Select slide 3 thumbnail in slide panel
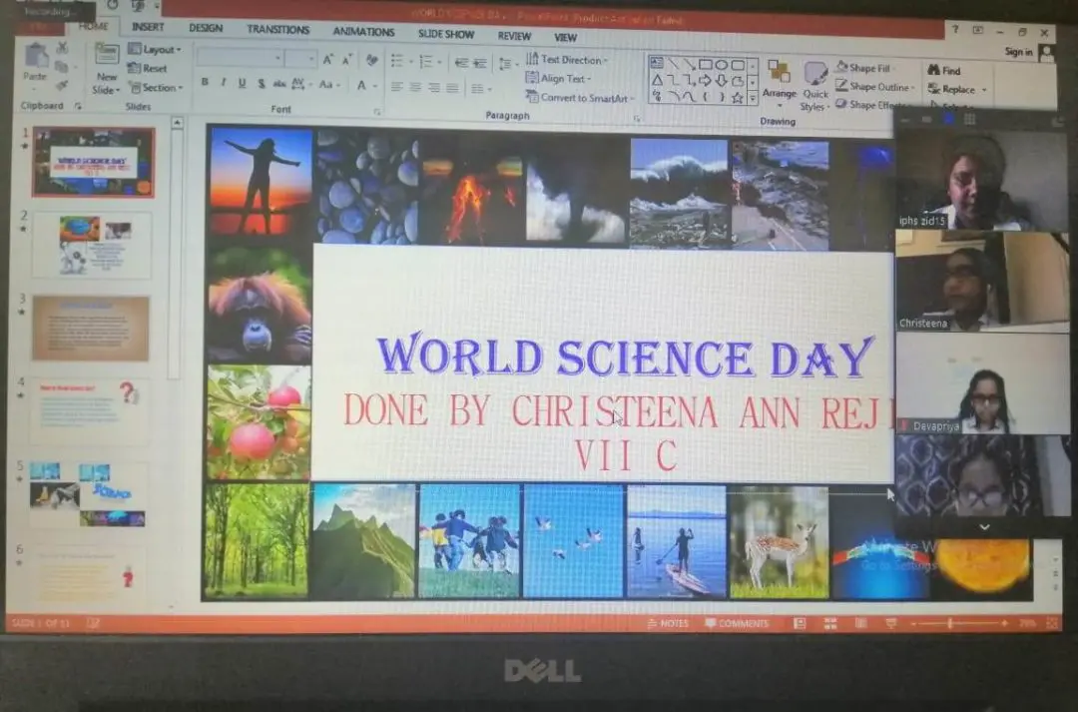This screenshot has width=1078, height=712. click(91, 328)
